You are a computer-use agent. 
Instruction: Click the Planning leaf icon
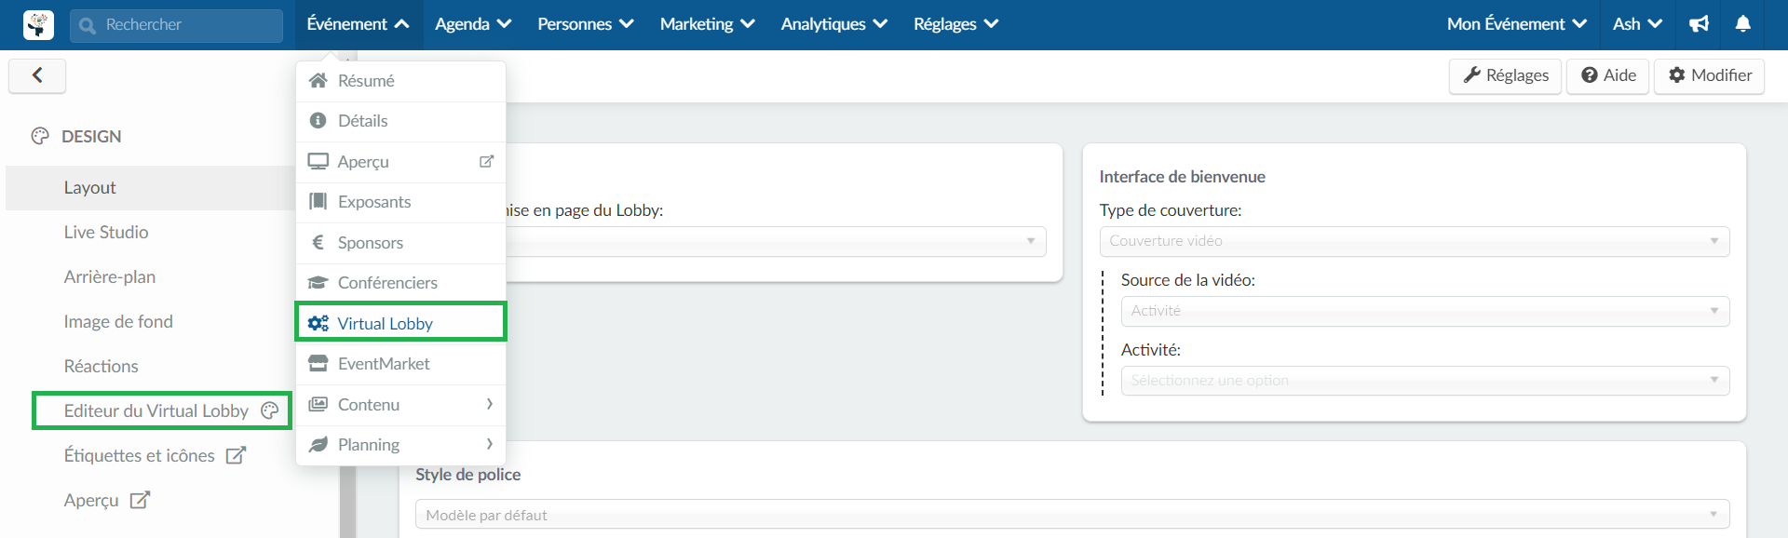[318, 444]
